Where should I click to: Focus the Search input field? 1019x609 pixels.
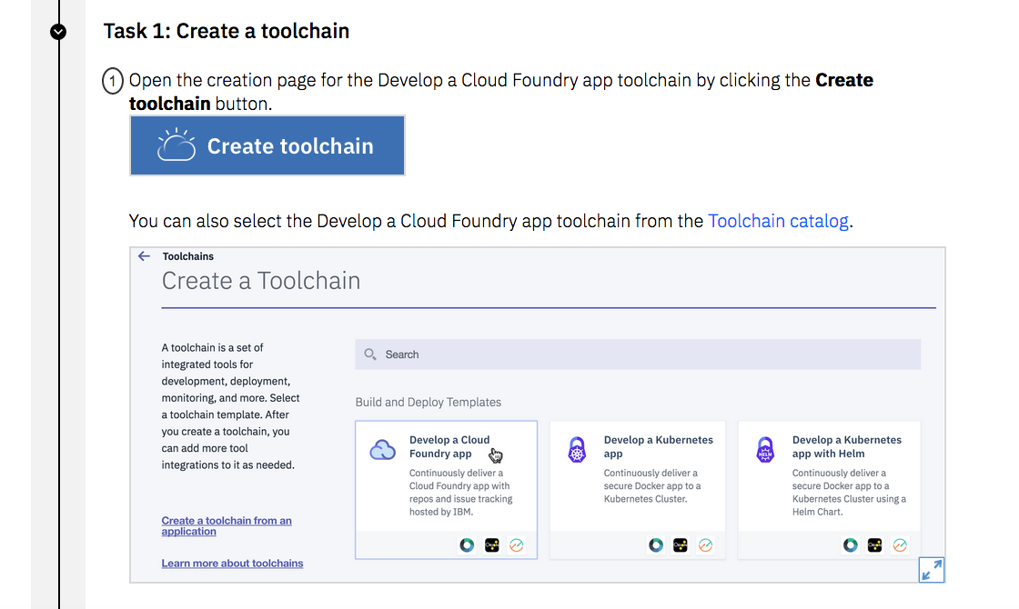click(x=638, y=354)
